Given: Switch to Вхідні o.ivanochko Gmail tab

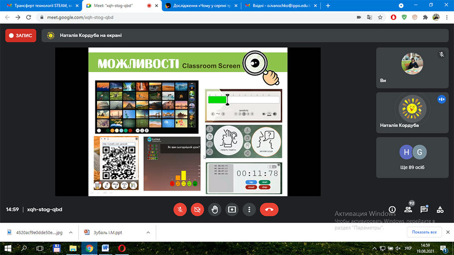Looking at the screenshot, I should (x=281, y=5).
